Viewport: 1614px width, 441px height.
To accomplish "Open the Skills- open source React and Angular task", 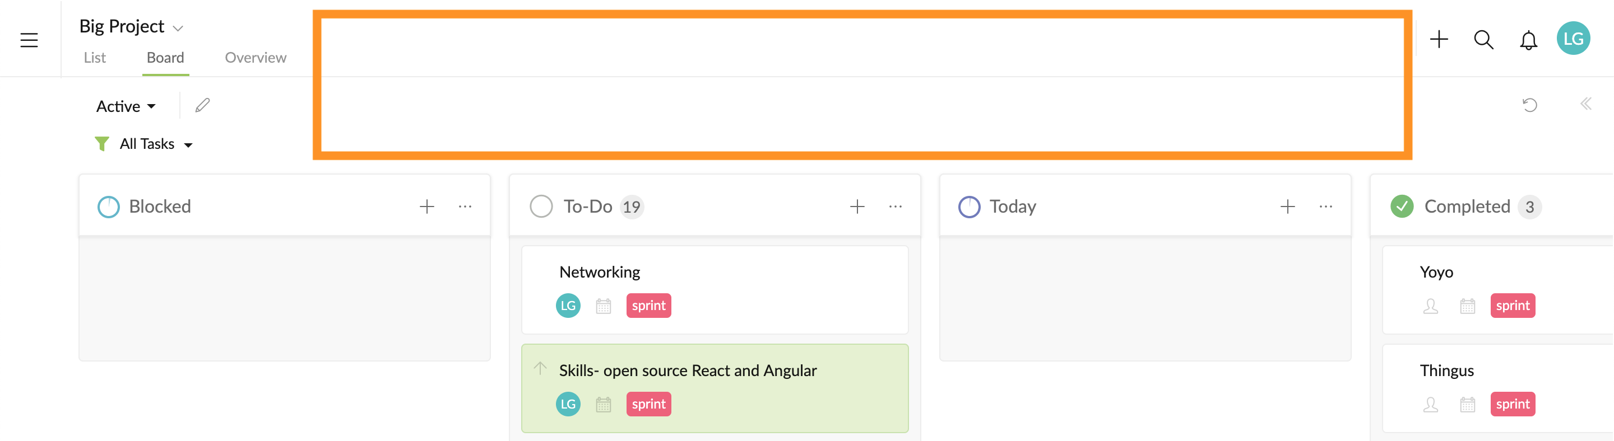I will [715, 388].
